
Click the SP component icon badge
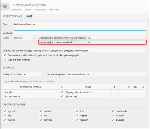pyautogui.click(x=5, y=7)
